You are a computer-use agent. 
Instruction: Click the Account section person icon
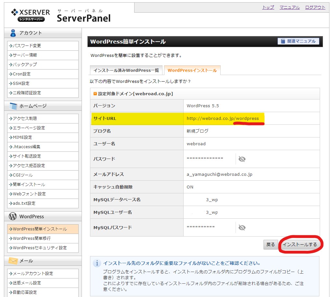click(x=13, y=33)
